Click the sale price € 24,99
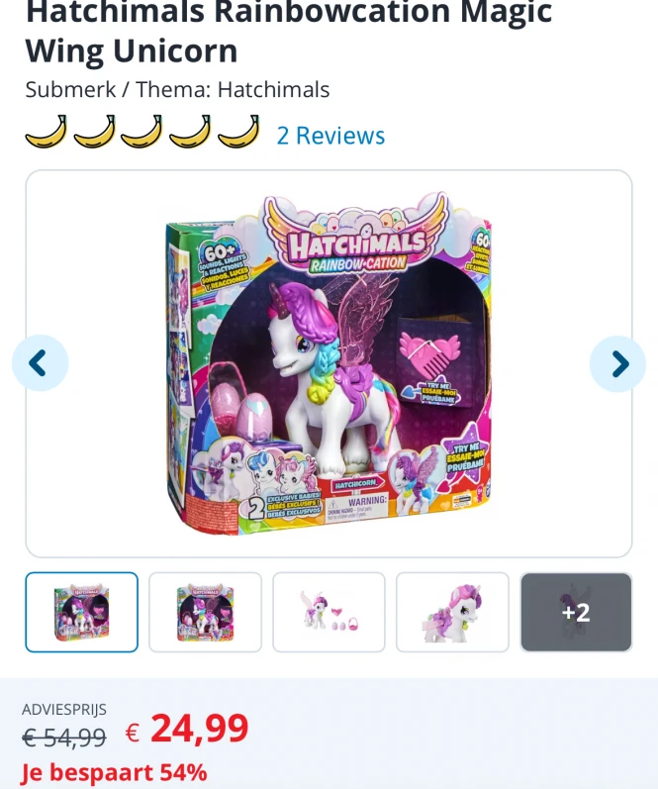658x789 pixels. click(187, 728)
